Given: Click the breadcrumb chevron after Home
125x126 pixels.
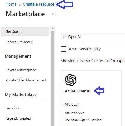Looking at the screenshot, I should (x=20, y=4).
